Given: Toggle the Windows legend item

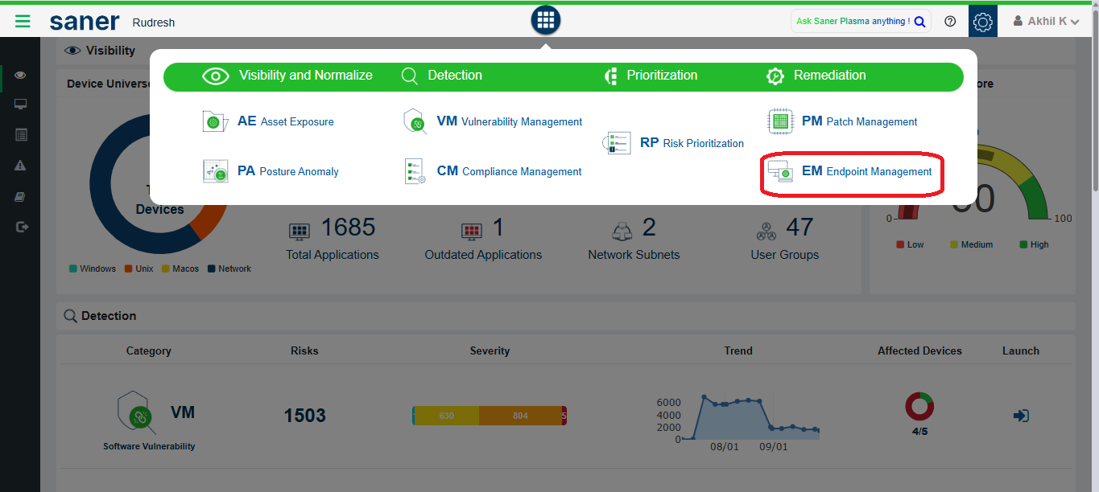Looking at the screenshot, I should point(93,269).
